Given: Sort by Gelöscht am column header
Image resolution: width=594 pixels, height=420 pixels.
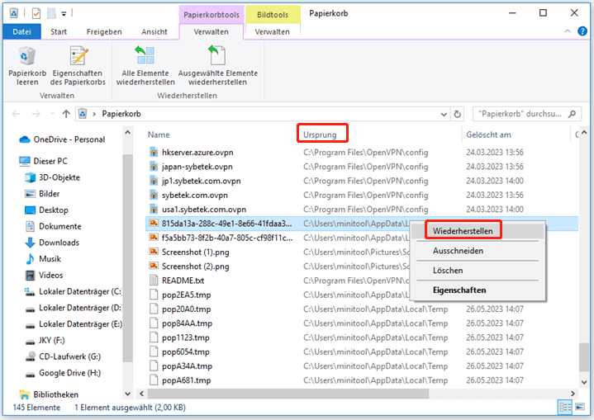Looking at the screenshot, I should (488, 134).
